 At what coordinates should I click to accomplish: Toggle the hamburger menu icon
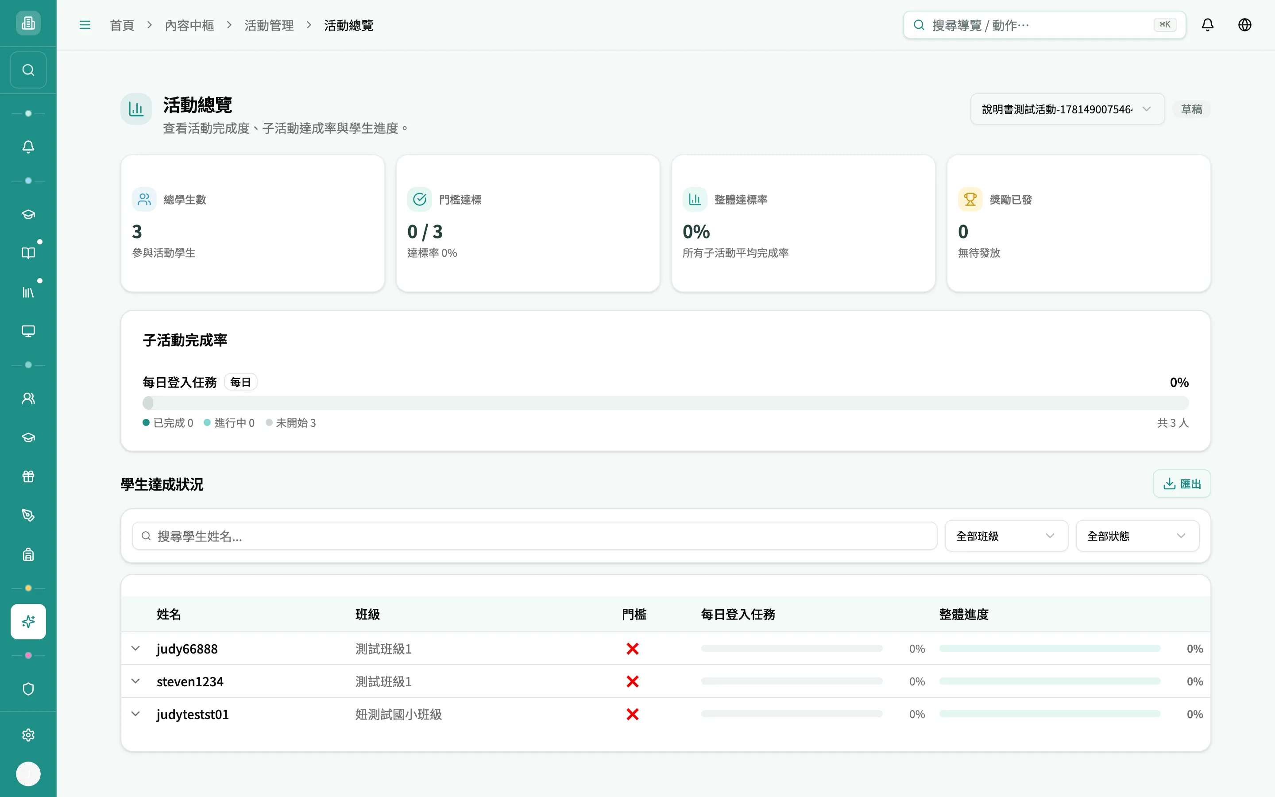tap(85, 25)
